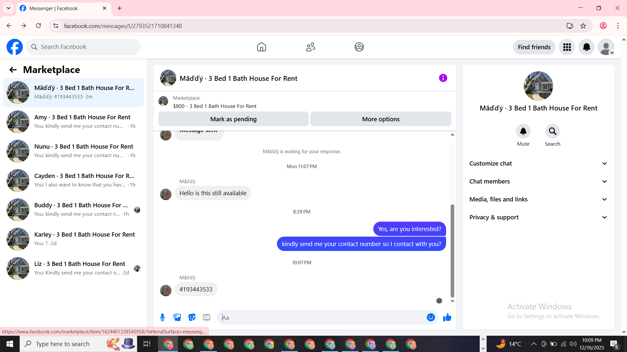
Task: Open Cayden conversation
Action: (73, 180)
